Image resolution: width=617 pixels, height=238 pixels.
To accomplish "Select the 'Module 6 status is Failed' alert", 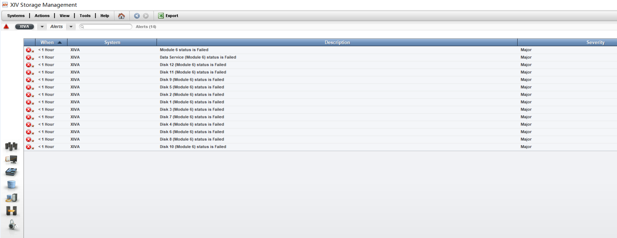I will pos(184,50).
